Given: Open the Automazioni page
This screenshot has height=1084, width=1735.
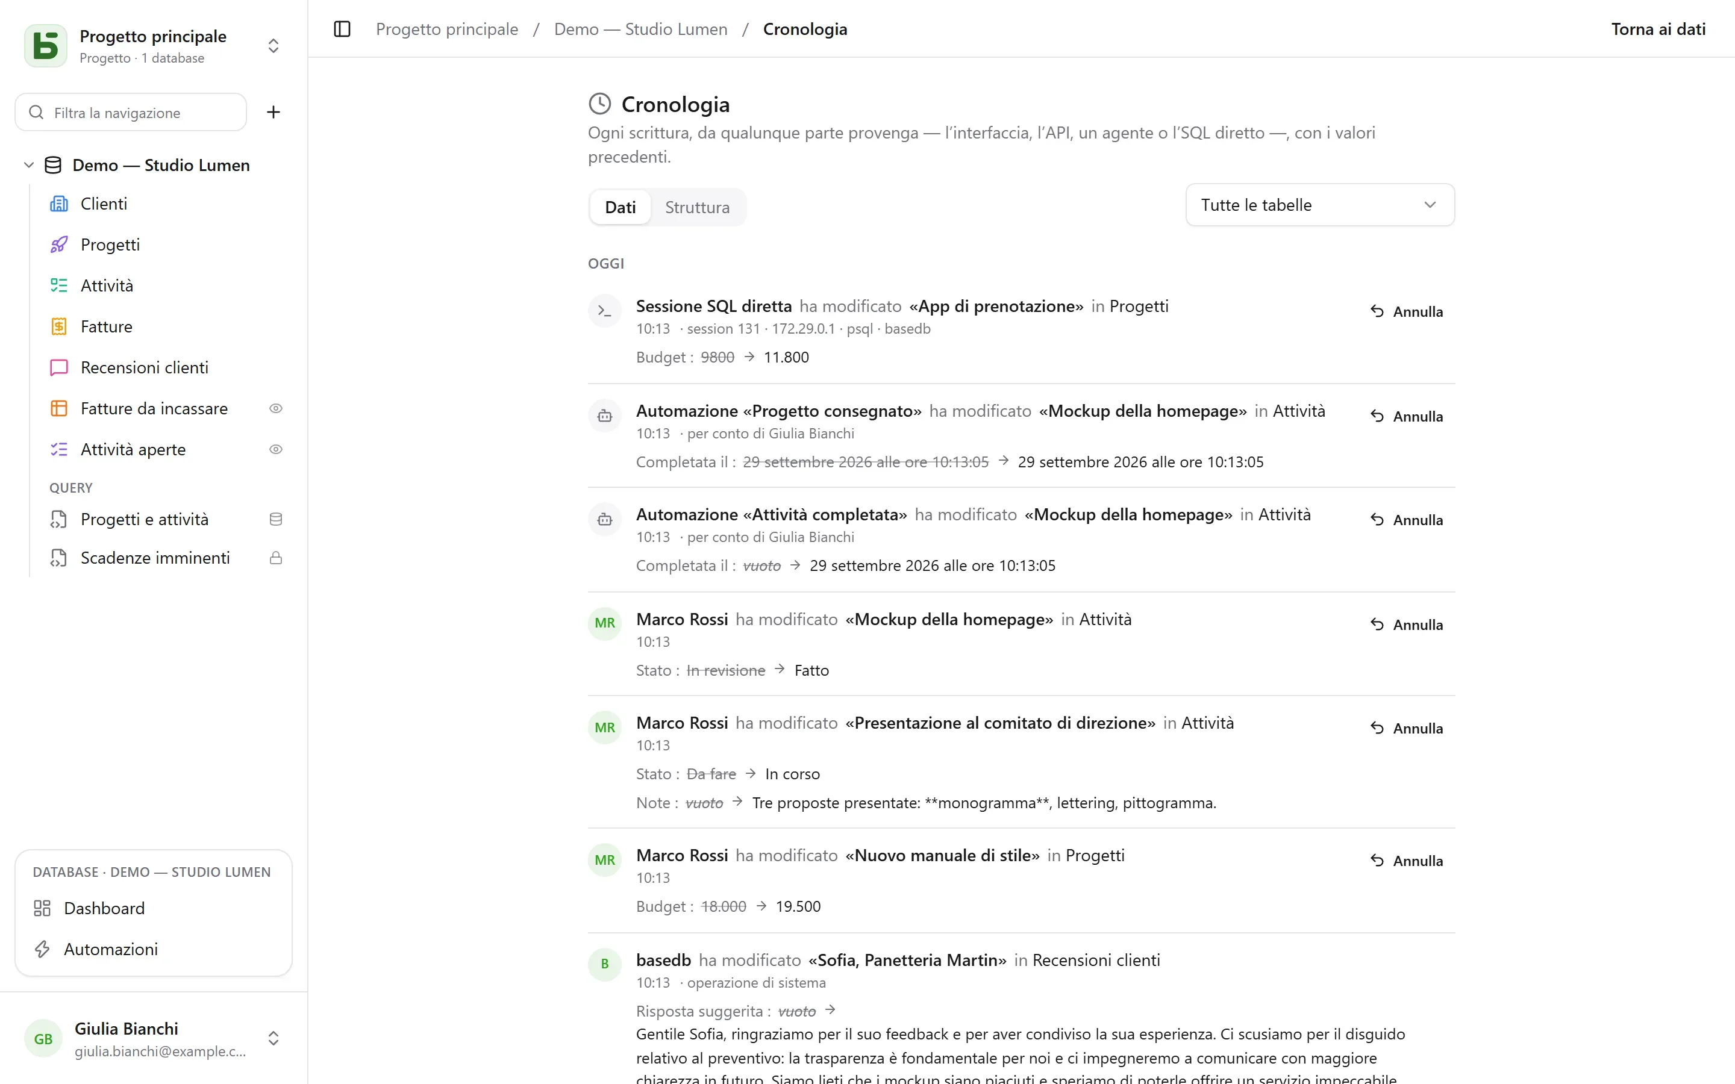Looking at the screenshot, I should click(x=154, y=949).
